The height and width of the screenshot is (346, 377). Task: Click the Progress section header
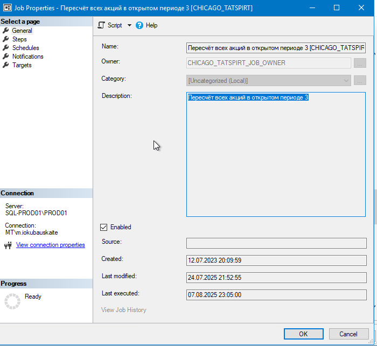coord(46,284)
